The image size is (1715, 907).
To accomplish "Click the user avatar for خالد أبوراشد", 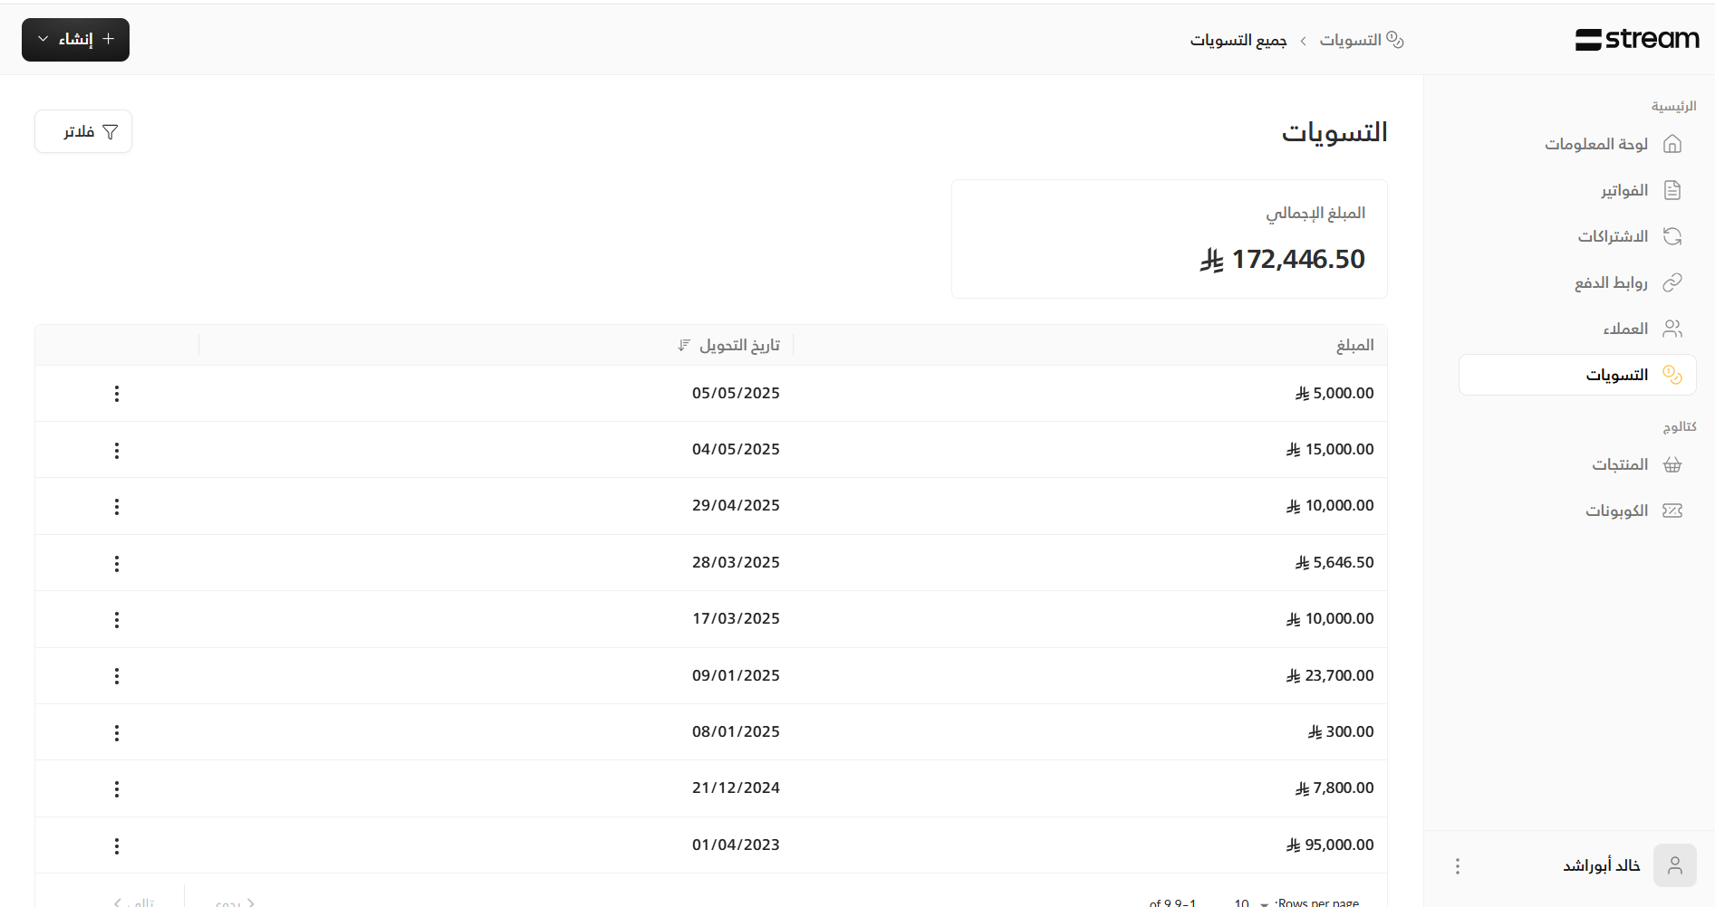I will [x=1674, y=866].
